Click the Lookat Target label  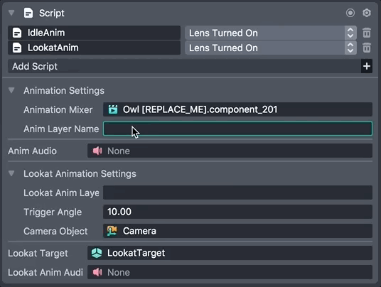[38, 254]
